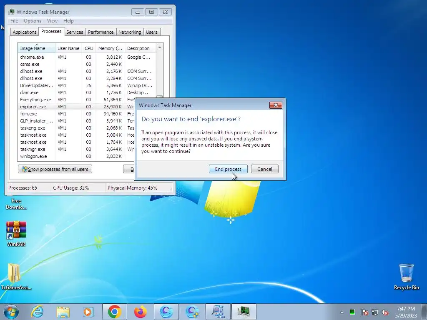Screen dimensions: 427x320
Task: Select the TxGameAssi folder icon
Action: point(15,277)
